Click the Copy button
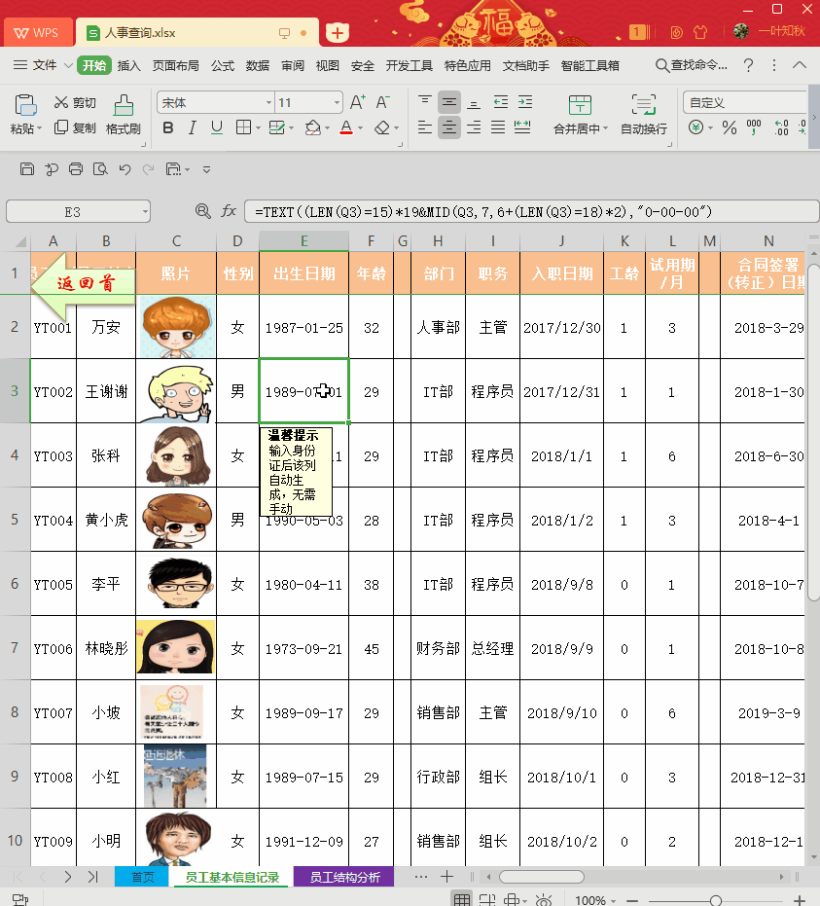820x906 pixels. coord(75,127)
